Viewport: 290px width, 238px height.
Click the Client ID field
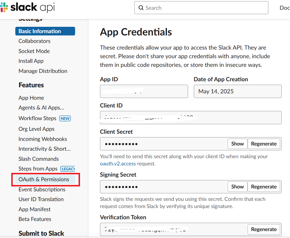pyautogui.click(x=191, y=118)
